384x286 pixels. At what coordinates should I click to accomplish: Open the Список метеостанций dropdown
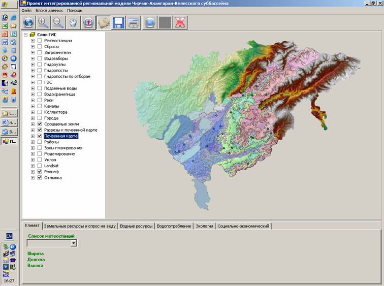click(74, 243)
